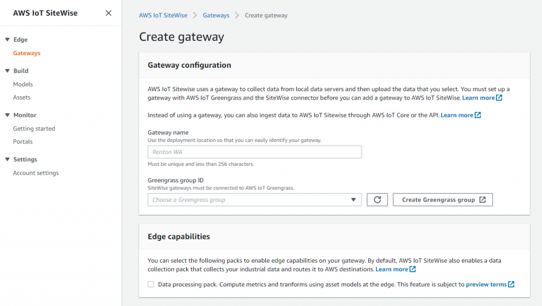Collapse the Monitor section in sidebar
Image resolution: width=542 pixels, height=306 pixels.
pyautogui.click(x=7, y=115)
